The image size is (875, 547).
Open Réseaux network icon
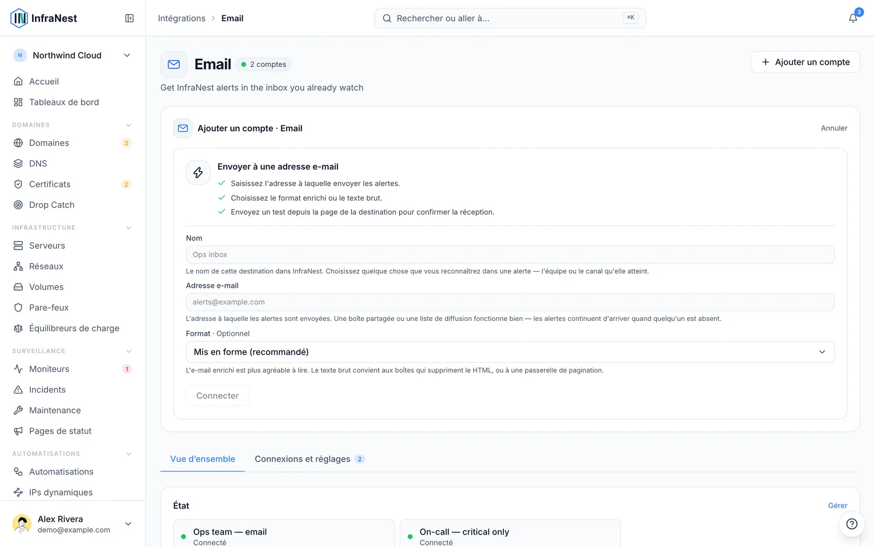[18, 266]
